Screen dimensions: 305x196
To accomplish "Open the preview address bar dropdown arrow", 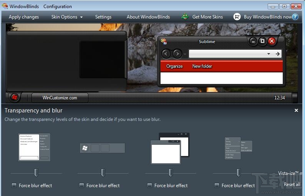I will pyautogui.click(x=269, y=54).
